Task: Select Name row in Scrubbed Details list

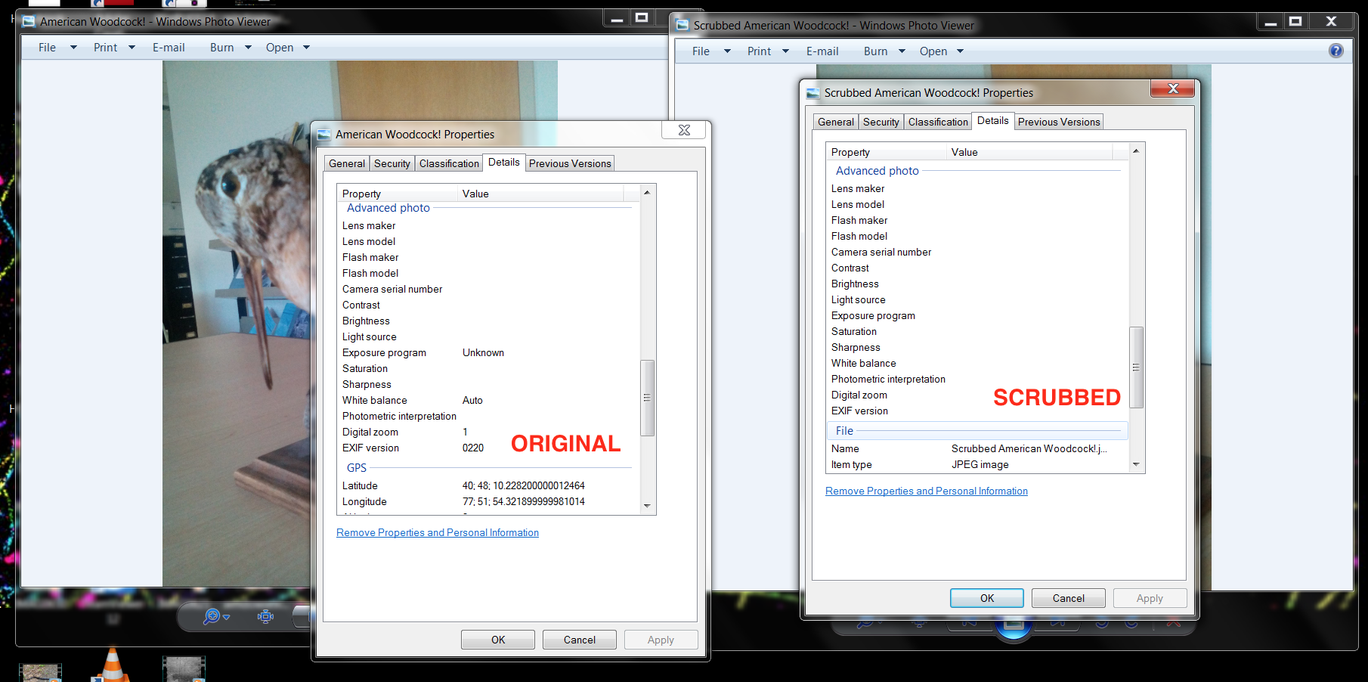Action: tap(977, 448)
